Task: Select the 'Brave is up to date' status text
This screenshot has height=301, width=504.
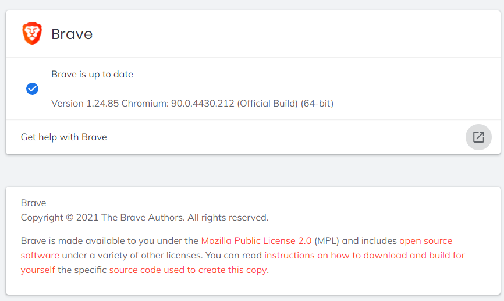Action: pyautogui.click(x=92, y=74)
